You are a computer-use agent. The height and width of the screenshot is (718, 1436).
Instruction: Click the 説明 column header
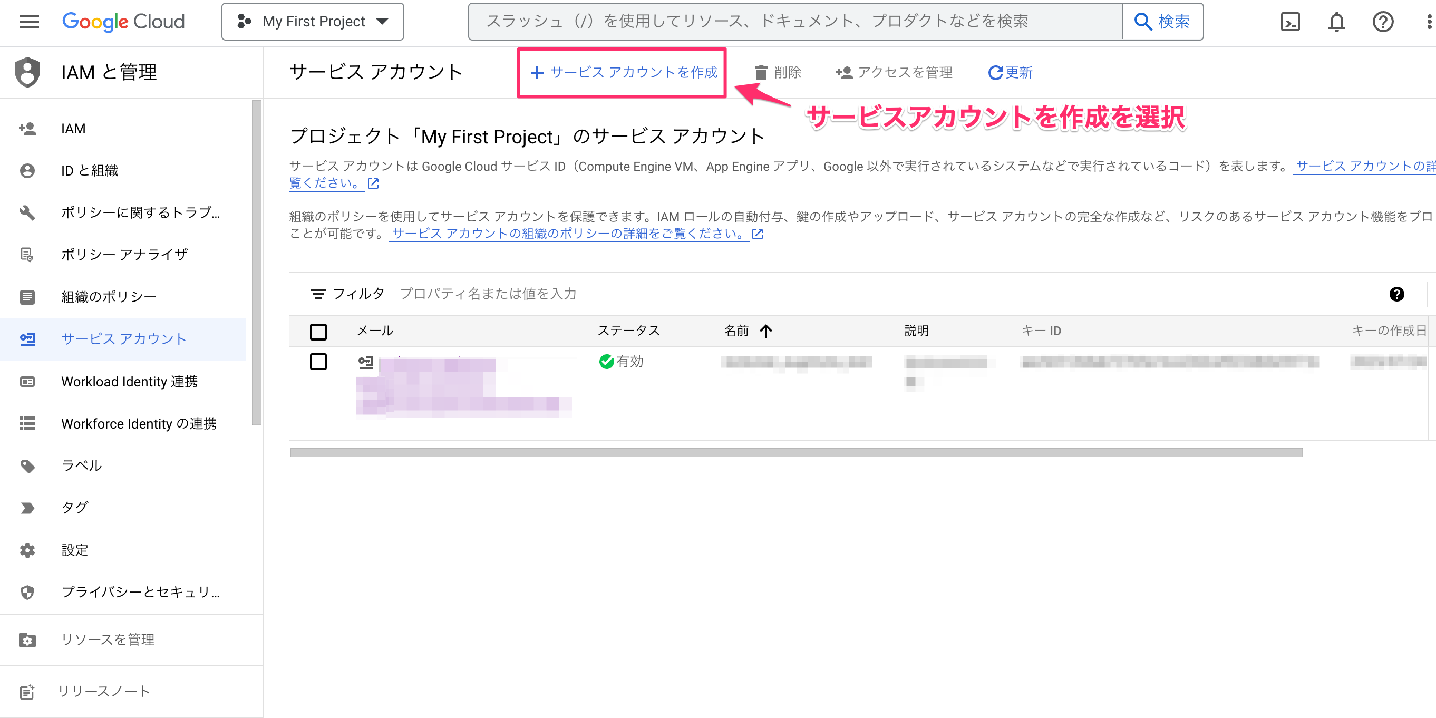[x=916, y=331]
